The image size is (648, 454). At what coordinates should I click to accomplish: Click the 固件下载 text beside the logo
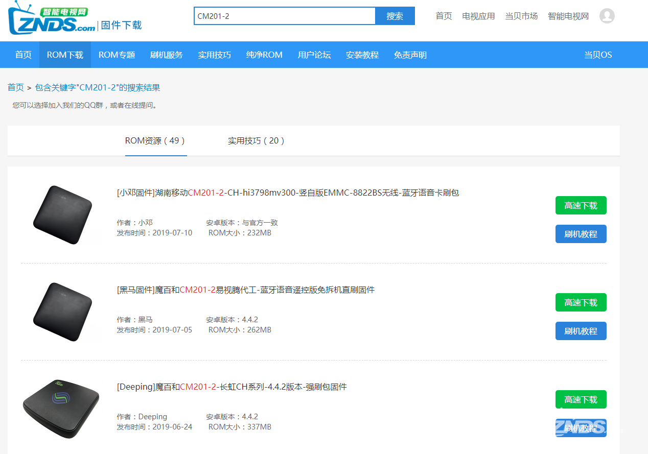pos(122,25)
